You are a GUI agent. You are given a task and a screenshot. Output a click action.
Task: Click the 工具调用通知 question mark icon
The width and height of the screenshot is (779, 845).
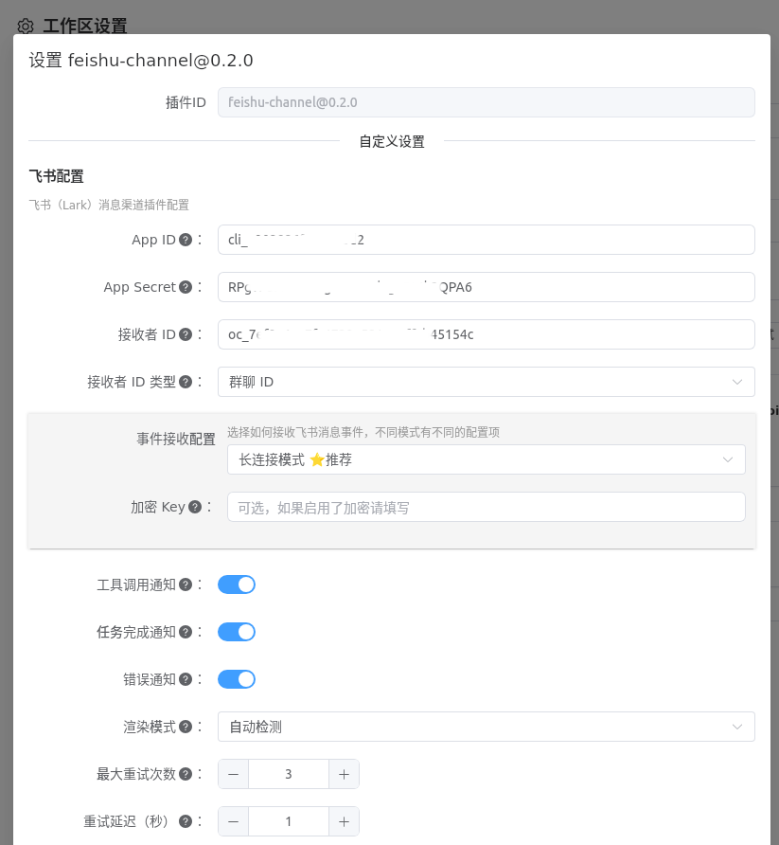[x=187, y=584]
